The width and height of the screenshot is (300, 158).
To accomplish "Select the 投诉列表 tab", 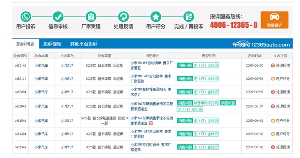I will [x=25, y=44].
